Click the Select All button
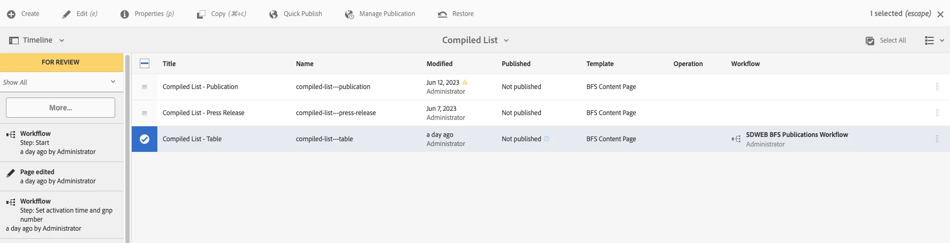950x243 pixels. click(886, 40)
